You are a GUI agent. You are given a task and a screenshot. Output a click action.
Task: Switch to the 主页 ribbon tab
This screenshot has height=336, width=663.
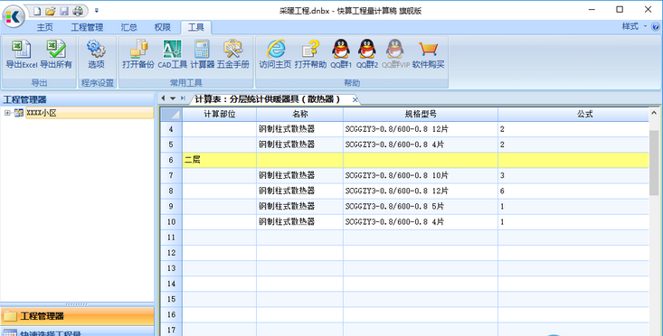click(x=45, y=27)
